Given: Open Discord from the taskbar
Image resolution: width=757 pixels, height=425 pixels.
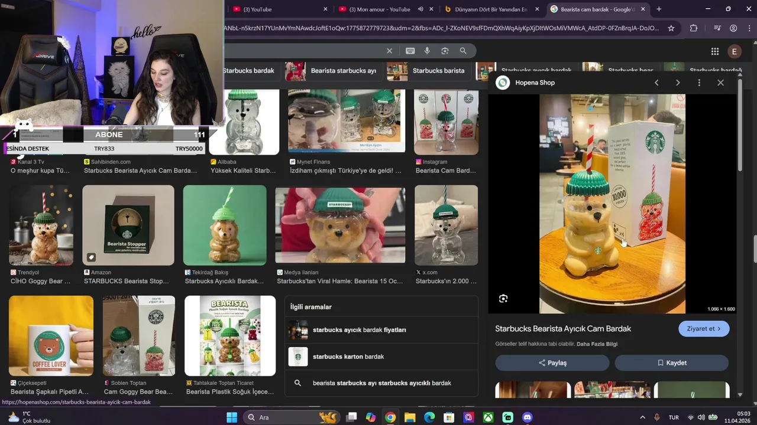Looking at the screenshot, I should click(x=528, y=417).
